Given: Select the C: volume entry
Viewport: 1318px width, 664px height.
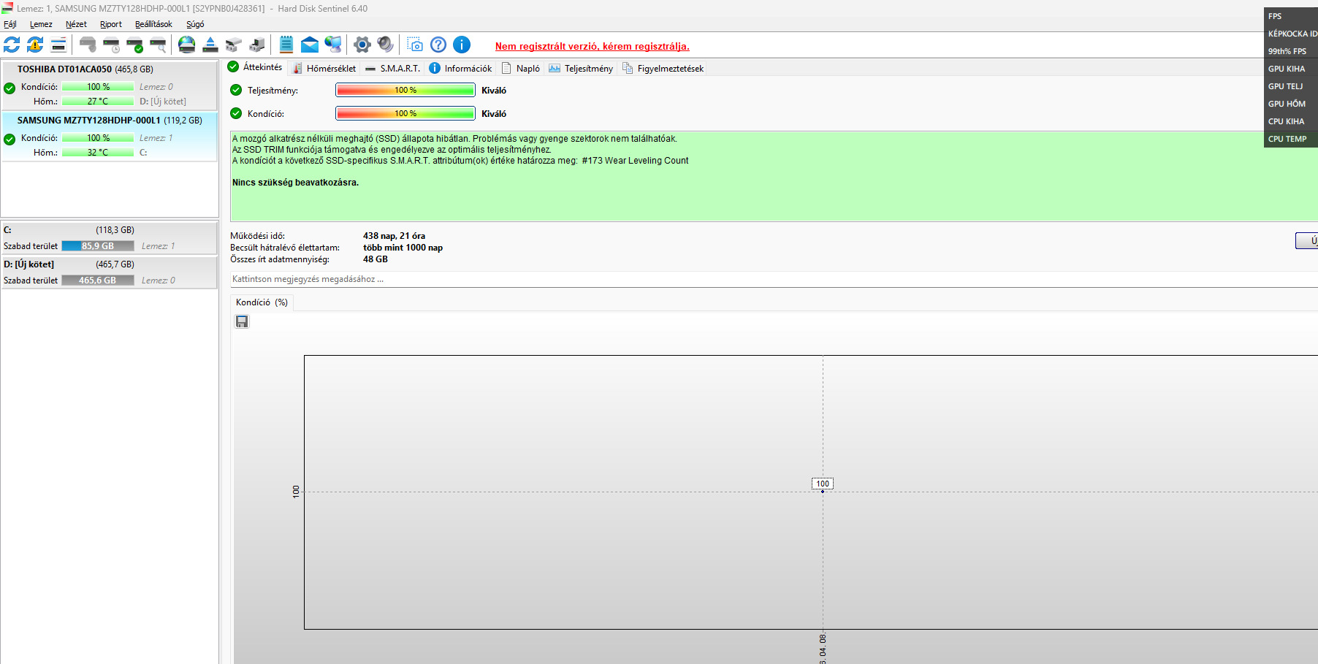Looking at the screenshot, I should coord(110,238).
